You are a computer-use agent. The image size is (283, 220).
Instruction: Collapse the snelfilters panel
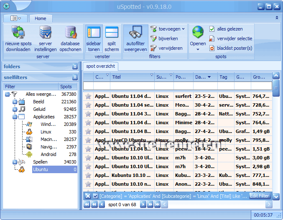click(x=75, y=77)
